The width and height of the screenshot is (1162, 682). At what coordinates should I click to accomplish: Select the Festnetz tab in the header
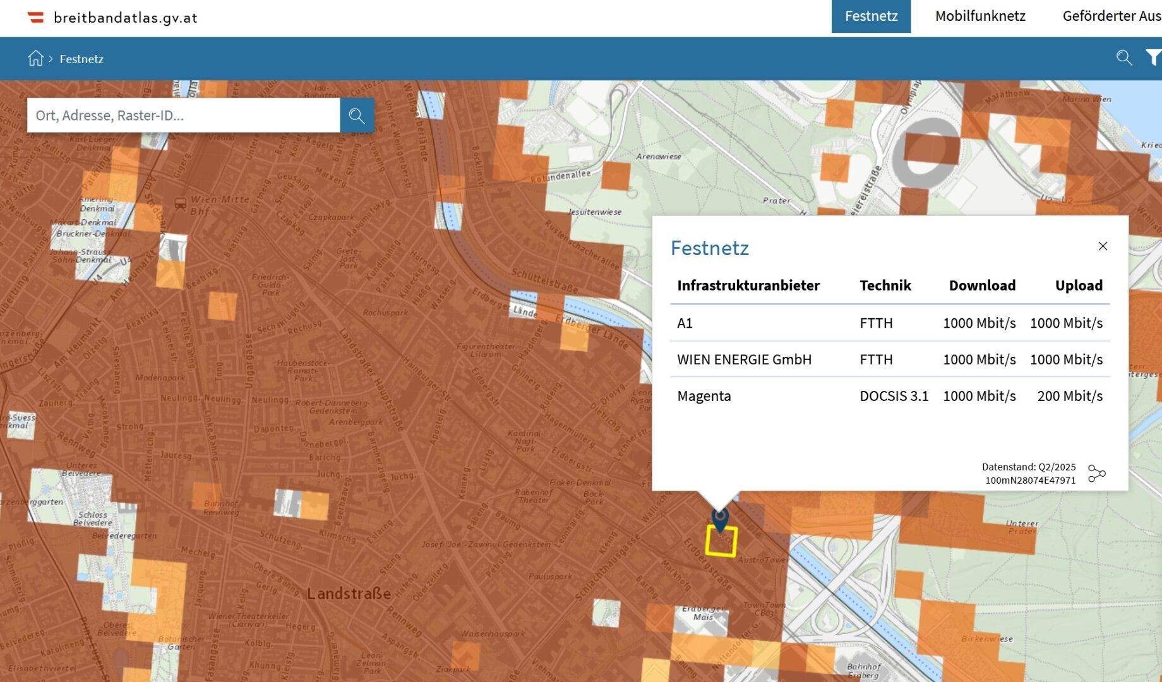click(871, 16)
